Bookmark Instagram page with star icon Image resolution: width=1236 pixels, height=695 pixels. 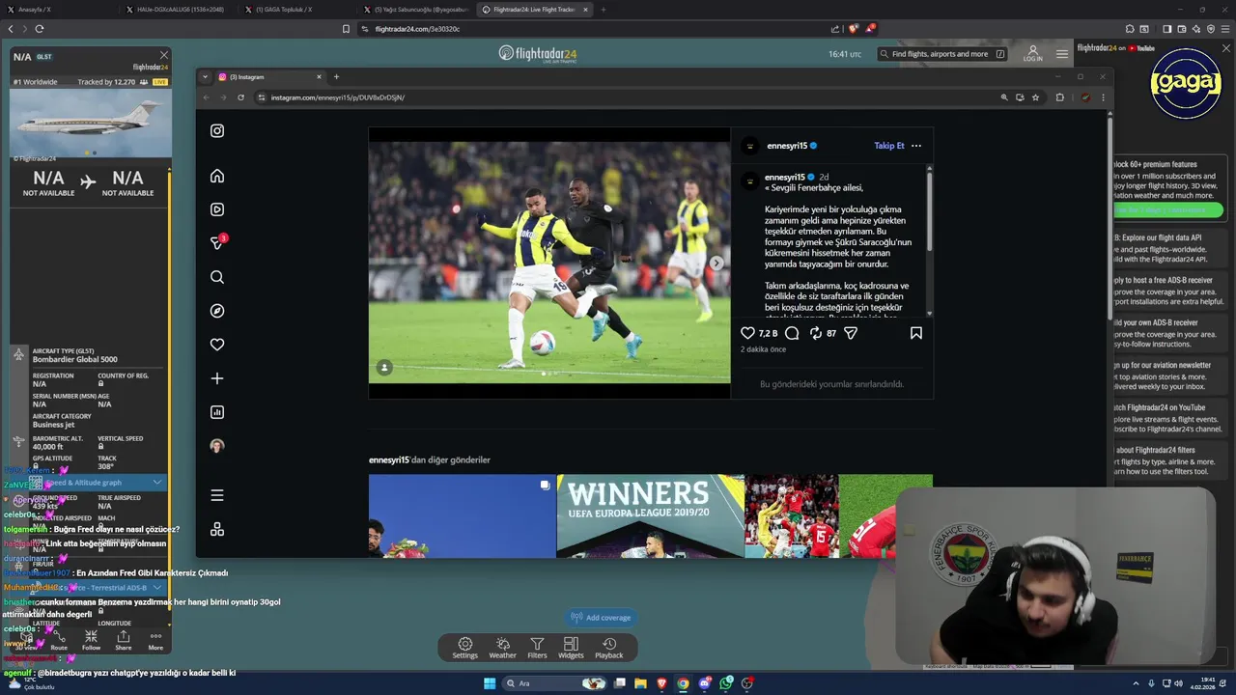[x=1035, y=97]
